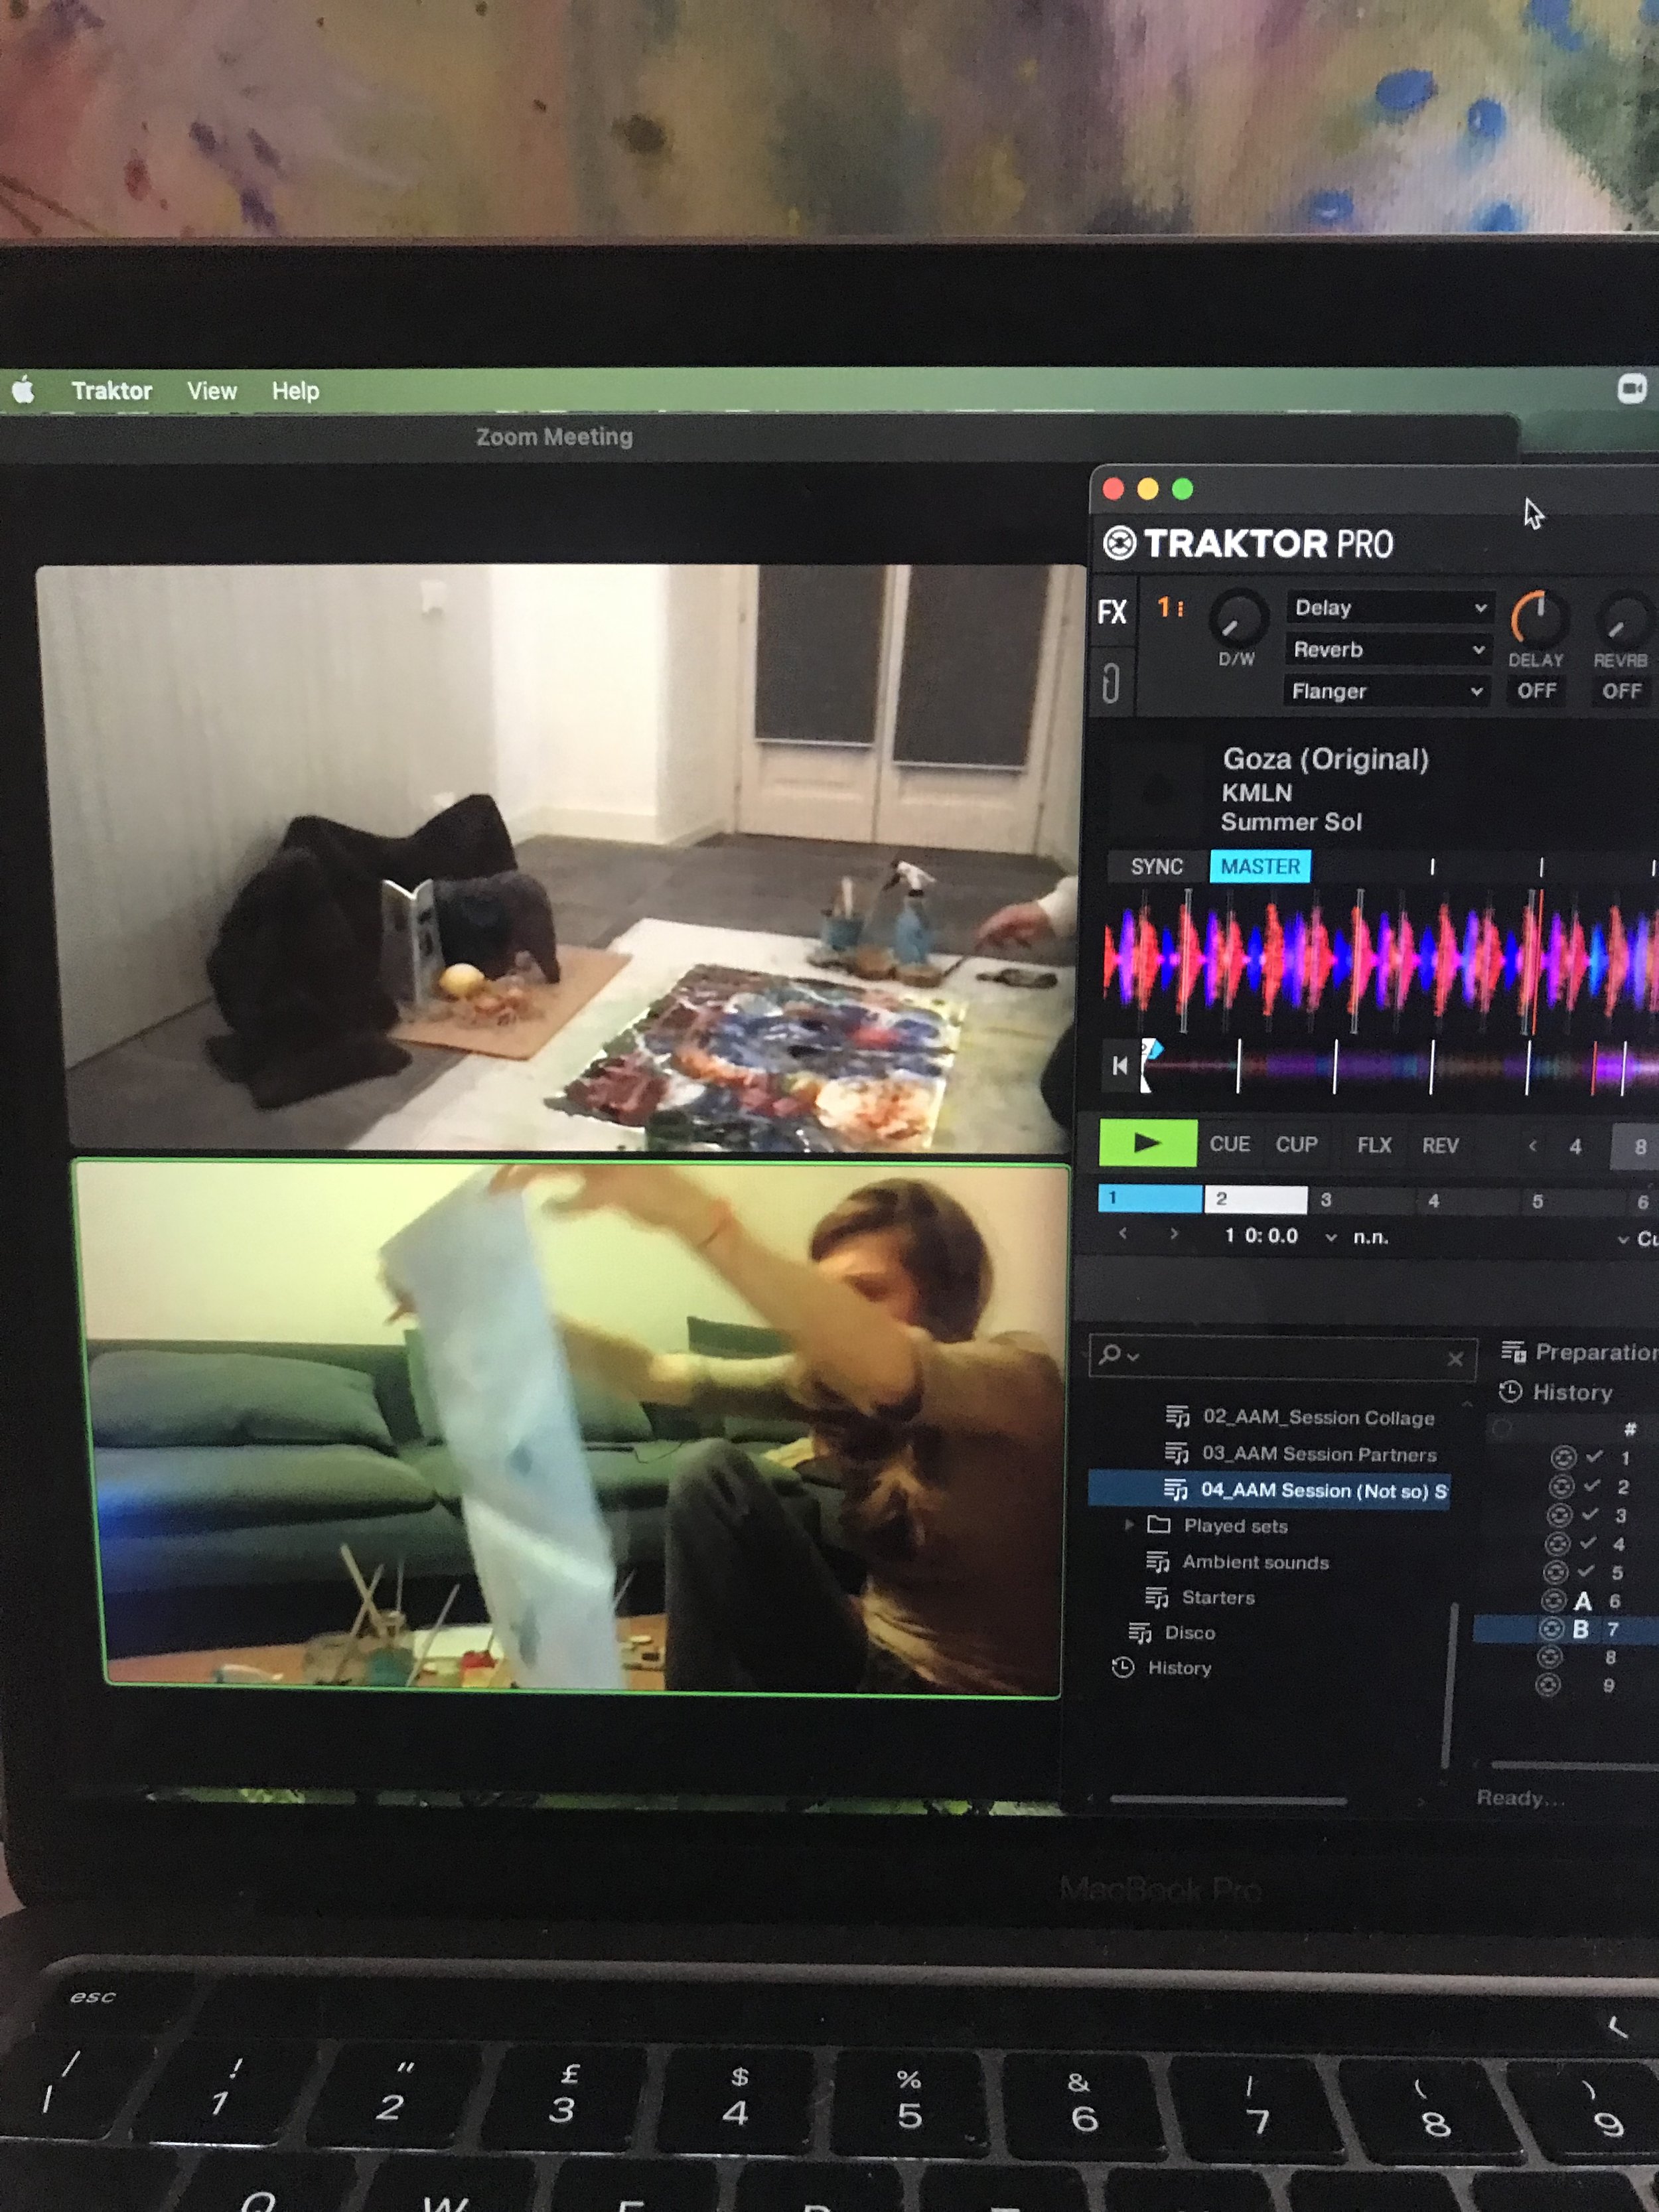Image resolution: width=1659 pixels, height=2212 pixels.
Task: Toggle the FLX flux mode
Action: (x=1375, y=1145)
